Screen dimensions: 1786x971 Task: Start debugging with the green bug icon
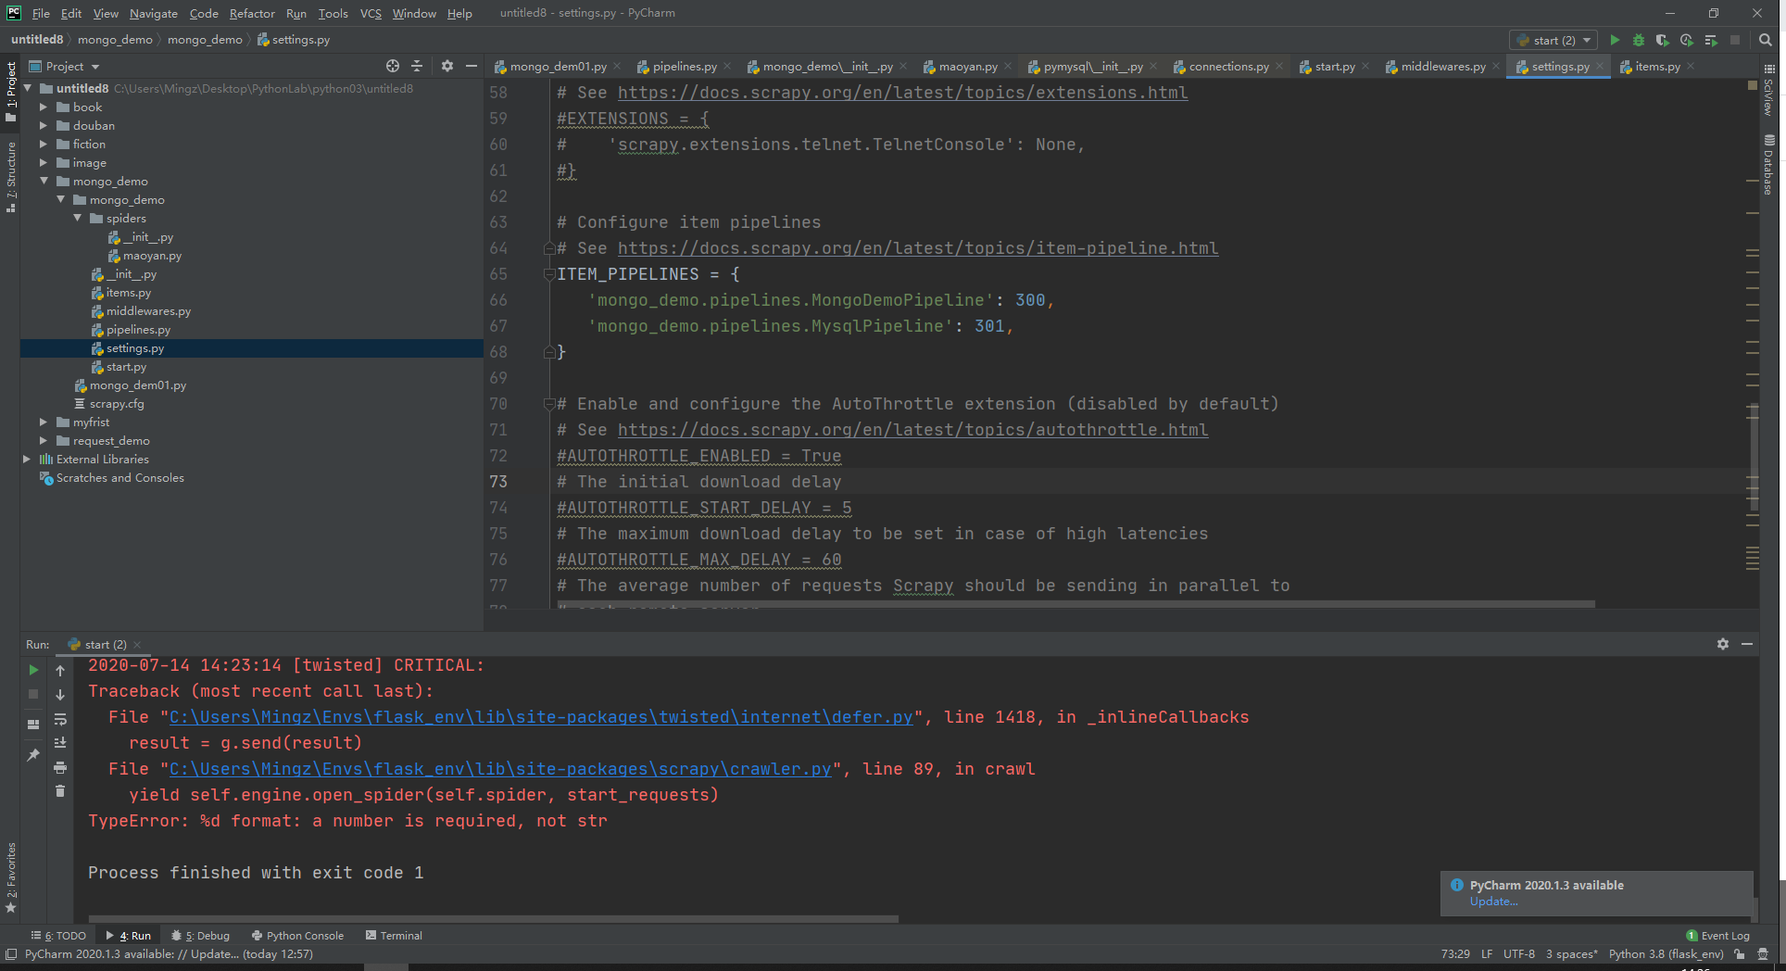1639,40
